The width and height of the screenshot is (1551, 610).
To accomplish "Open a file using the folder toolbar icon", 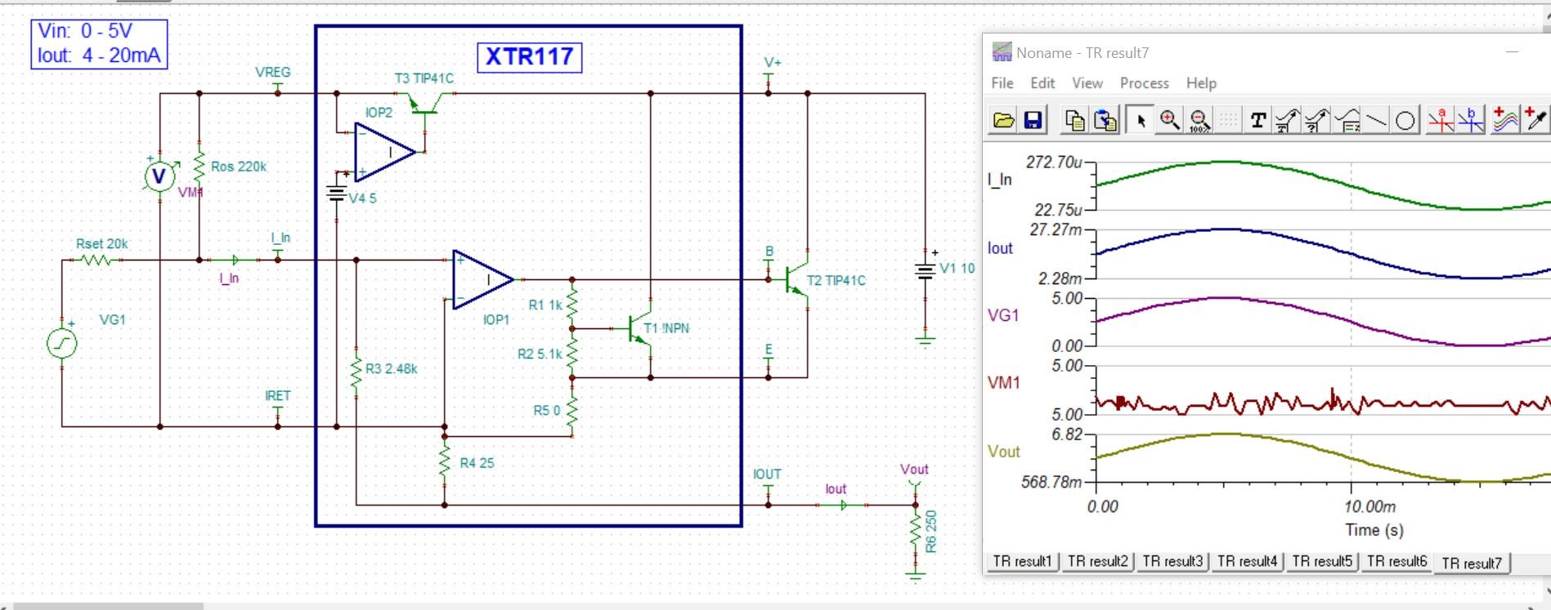I will click(1003, 121).
